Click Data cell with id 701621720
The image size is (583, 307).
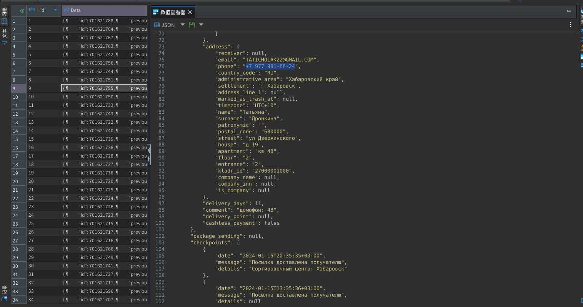(x=105, y=181)
